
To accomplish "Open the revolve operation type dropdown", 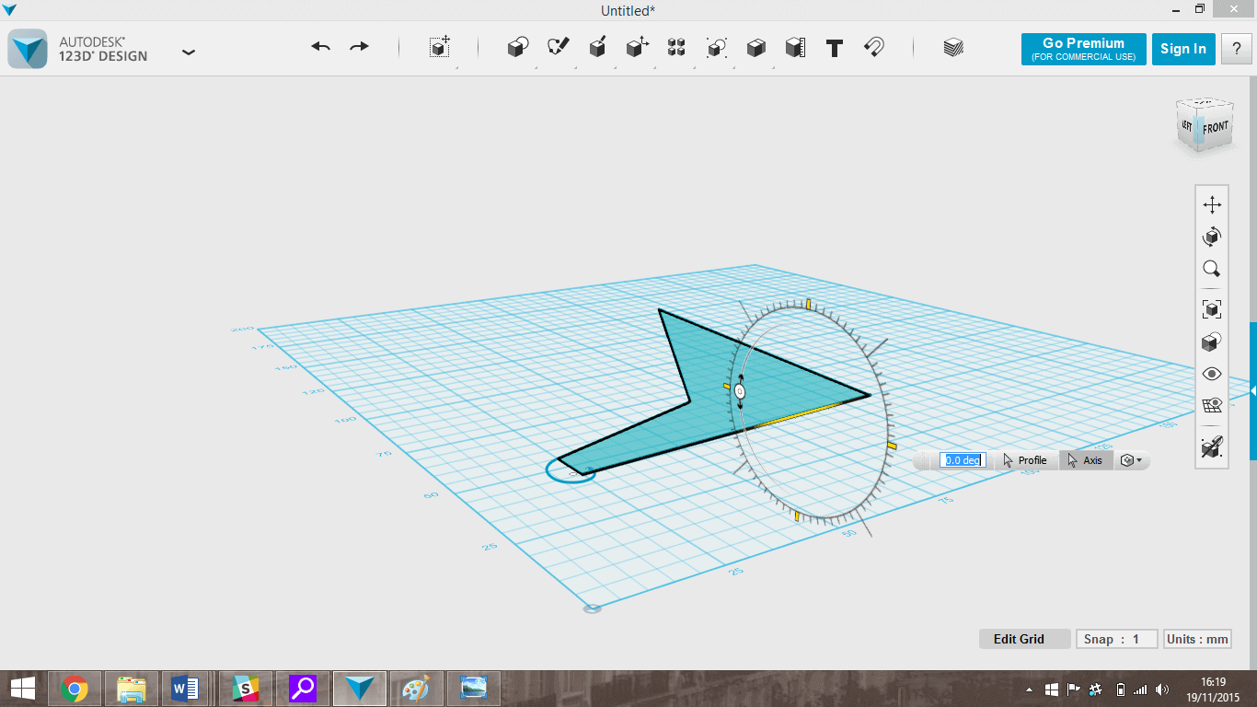I will click(1131, 460).
